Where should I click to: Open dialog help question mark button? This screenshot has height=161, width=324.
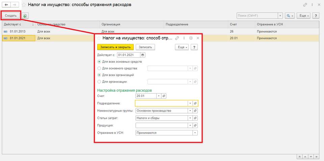pos(194,47)
